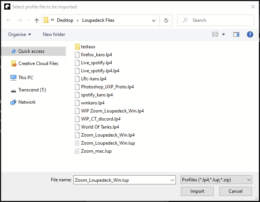The height and width of the screenshot is (202, 260).
Task: Click the Cancel button
Action: (236, 191)
